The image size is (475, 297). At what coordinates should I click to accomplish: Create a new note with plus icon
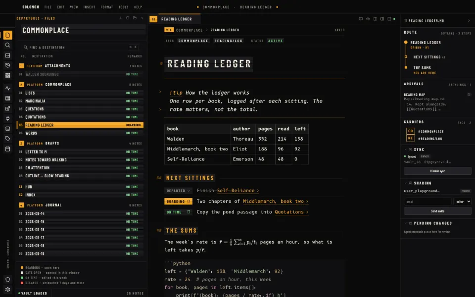[121, 18]
